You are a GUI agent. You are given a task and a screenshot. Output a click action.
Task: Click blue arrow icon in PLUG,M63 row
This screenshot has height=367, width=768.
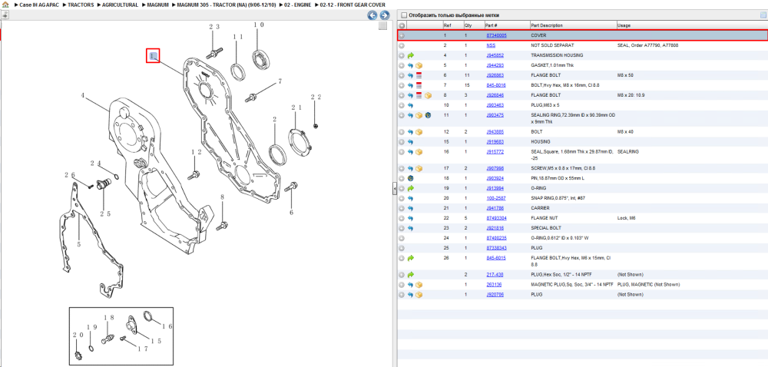410,105
